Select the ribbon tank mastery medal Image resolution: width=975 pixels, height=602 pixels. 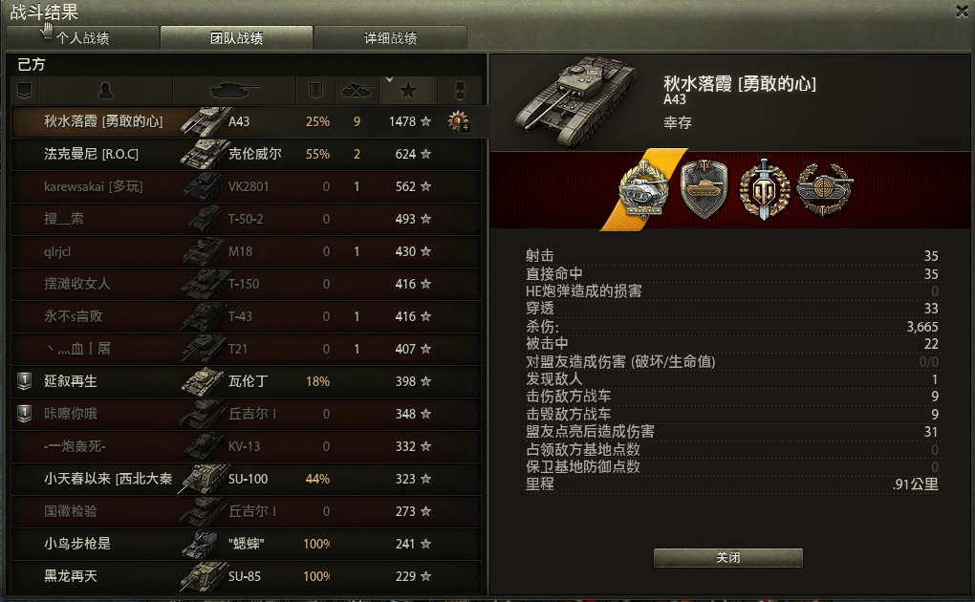click(x=644, y=189)
